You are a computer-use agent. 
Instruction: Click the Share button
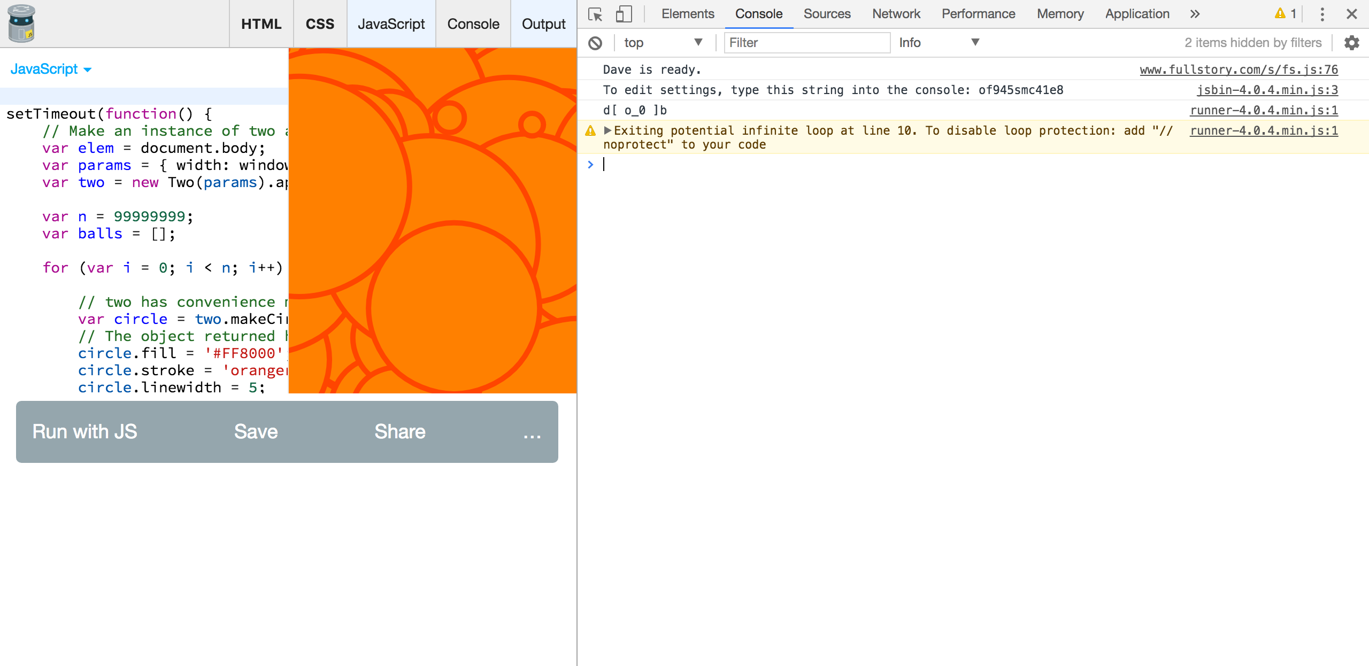tap(399, 431)
